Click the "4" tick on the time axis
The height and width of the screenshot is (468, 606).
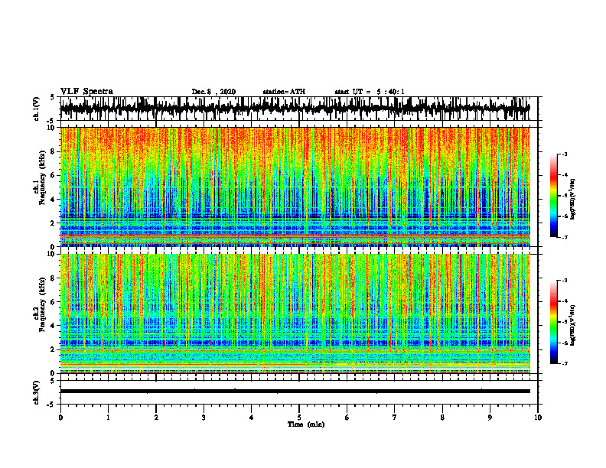click(x=252, y=418)
